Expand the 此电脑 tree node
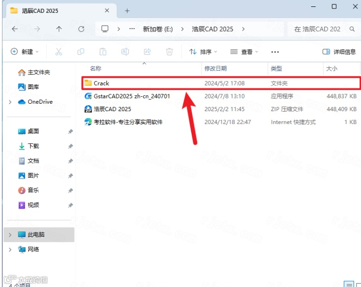The image size is (361, 287). point(10,235)
